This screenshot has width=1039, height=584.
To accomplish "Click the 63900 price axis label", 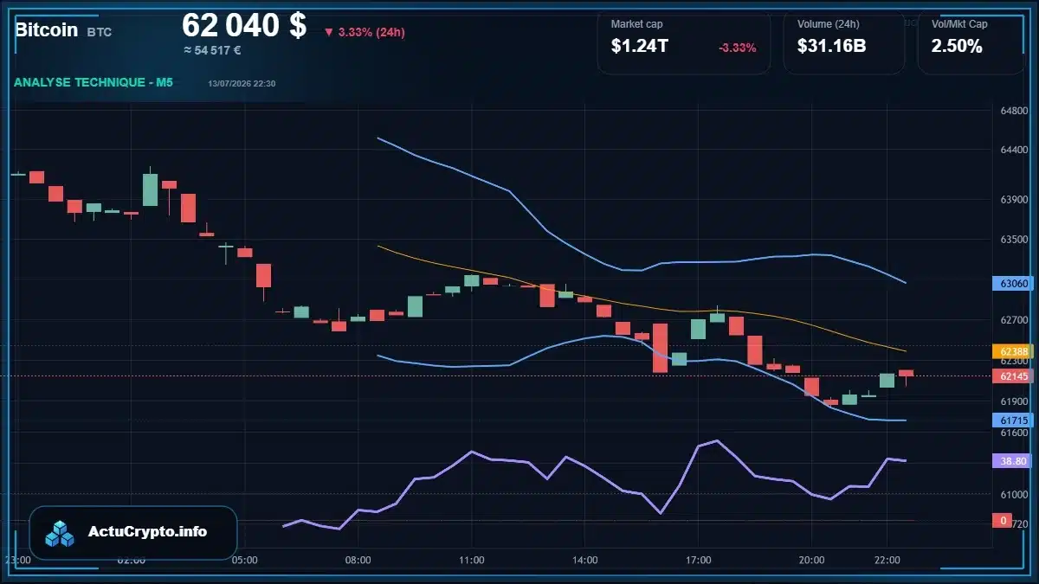I will (1014, 200).
